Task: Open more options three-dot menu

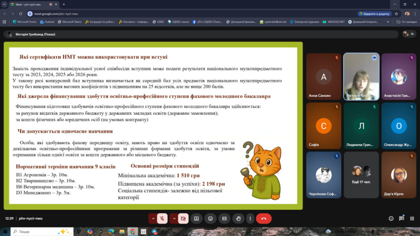Action: [250, 218]
